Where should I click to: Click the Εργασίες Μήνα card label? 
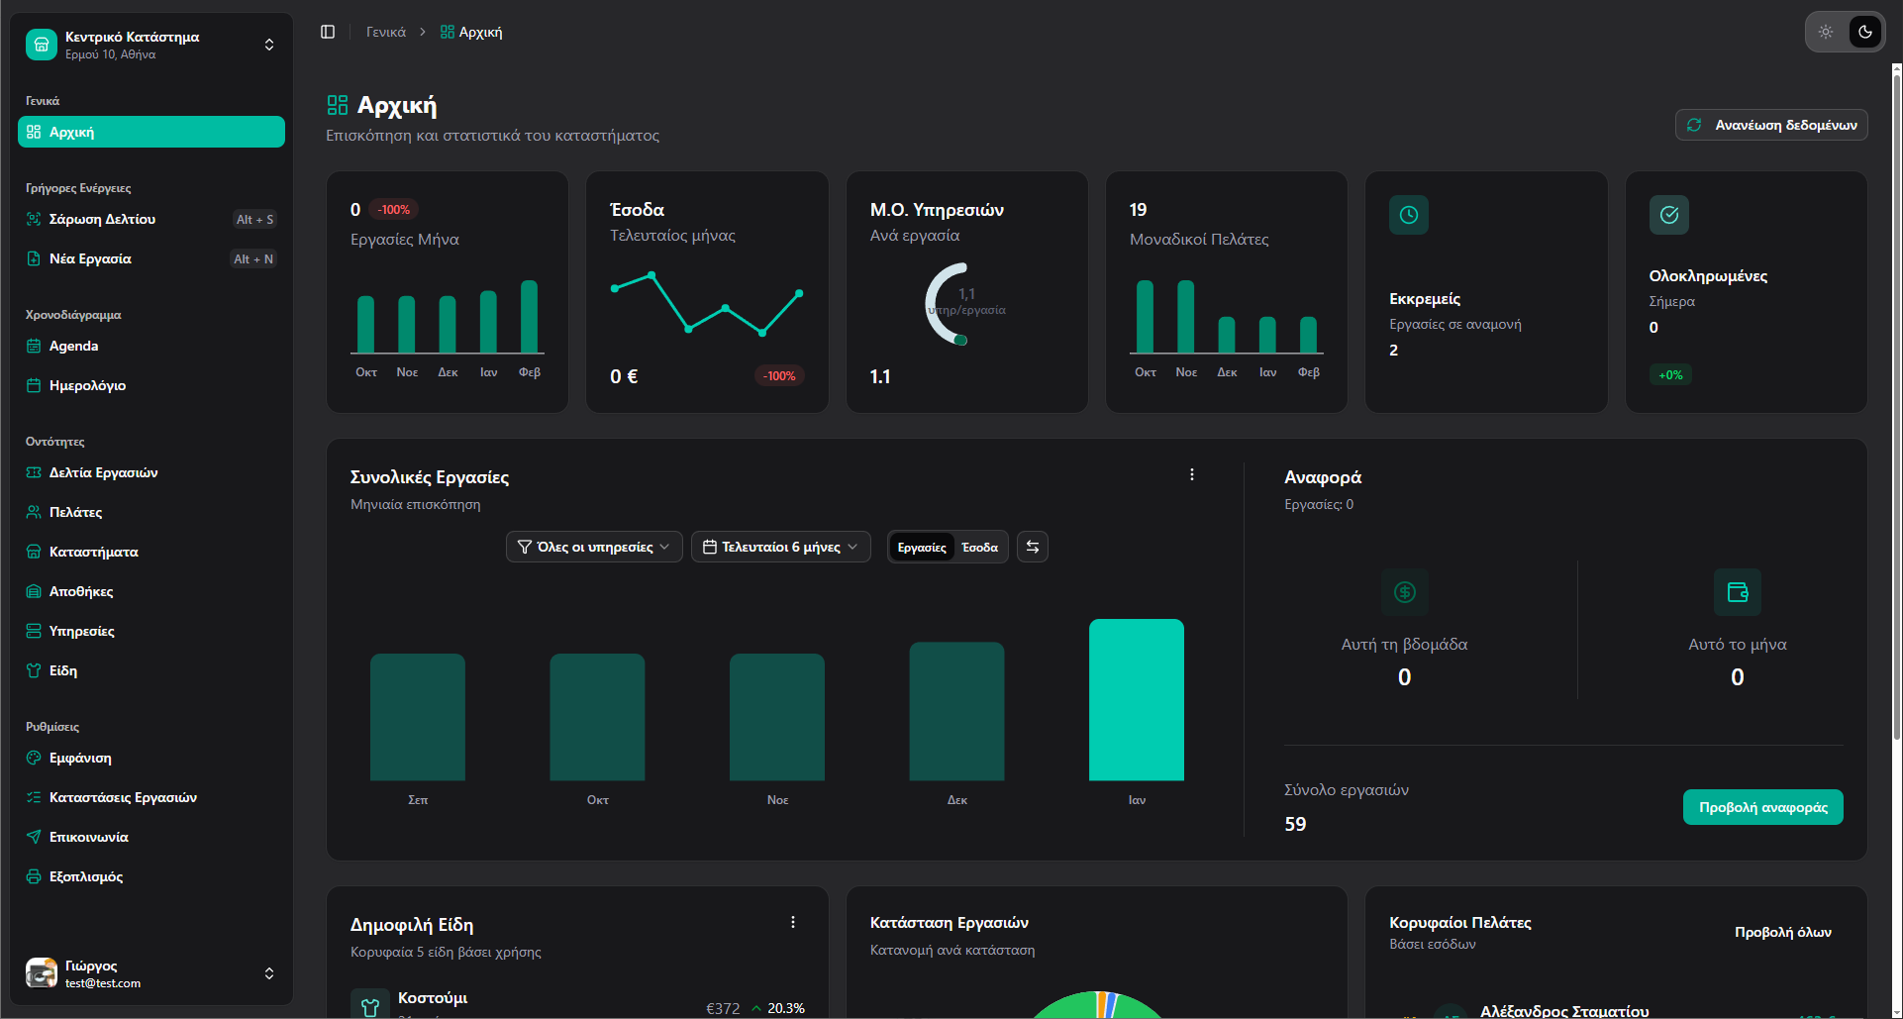point(405,240)
